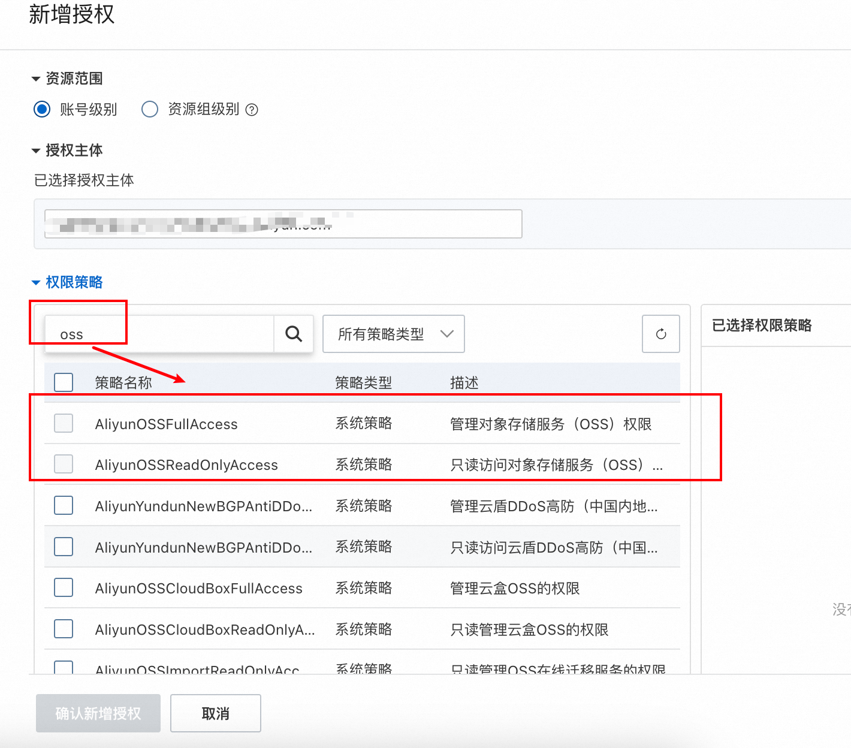Click the 策略名称 column header

click(123, 382)
